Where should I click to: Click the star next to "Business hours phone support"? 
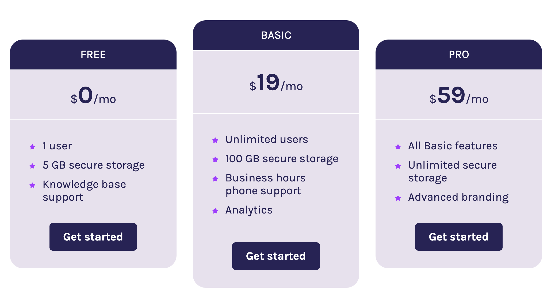click(215, 179)
